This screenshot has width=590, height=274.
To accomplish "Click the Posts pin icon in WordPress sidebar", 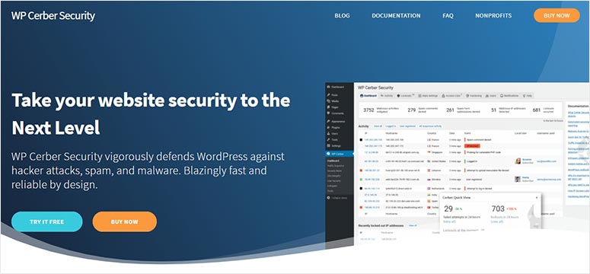I will [328, 95].
